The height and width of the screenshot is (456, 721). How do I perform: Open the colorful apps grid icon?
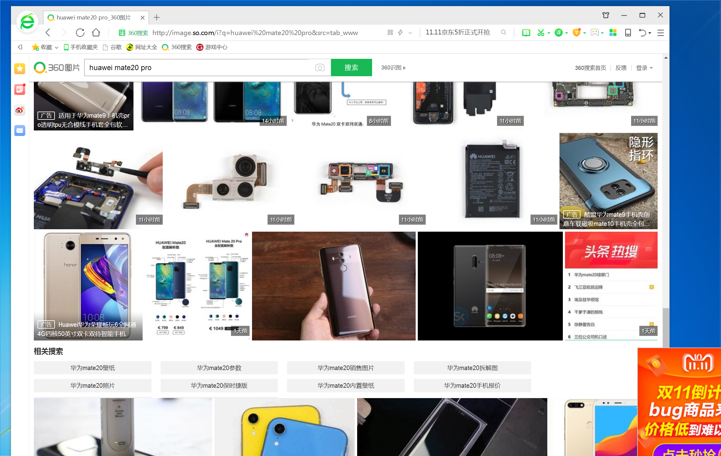point(613,33)
